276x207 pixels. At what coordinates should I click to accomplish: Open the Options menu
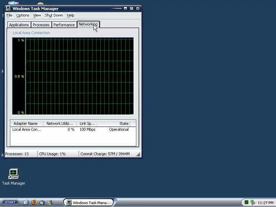[23, 15]
